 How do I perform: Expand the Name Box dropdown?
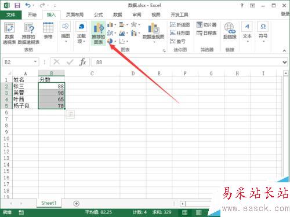point(35,62)
